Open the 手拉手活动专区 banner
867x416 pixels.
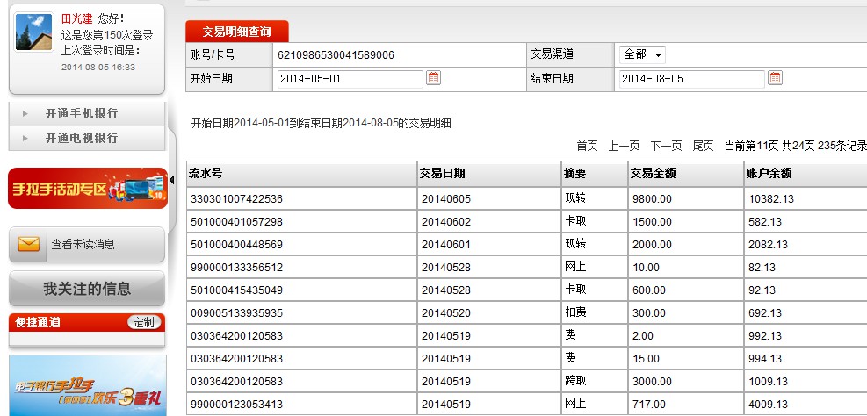87,188
